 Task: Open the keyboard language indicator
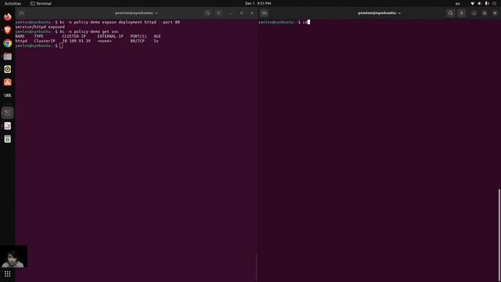[x=458, y=3]
